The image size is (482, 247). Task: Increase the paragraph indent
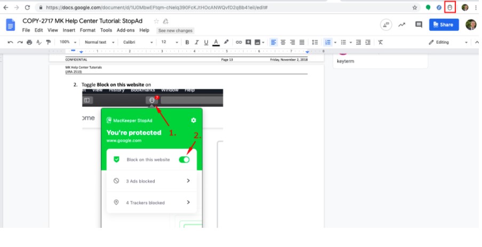(x=368, y=42)
